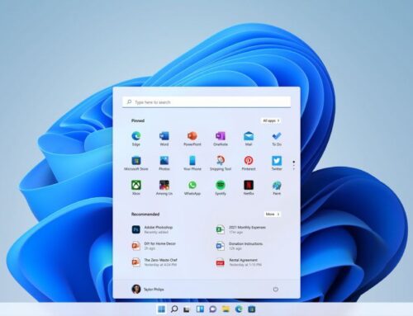Open Search from the taskbar

point(174,309)
